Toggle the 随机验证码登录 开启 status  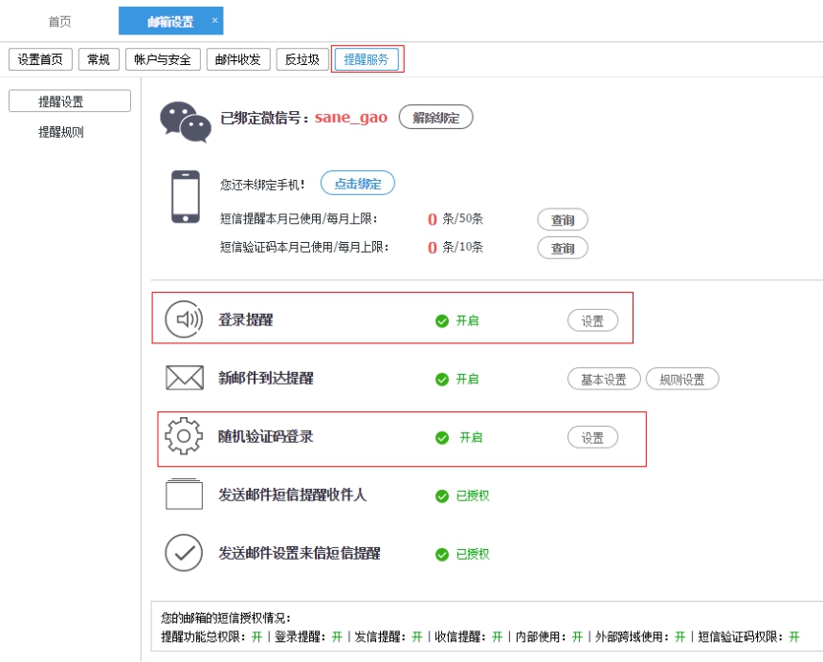coord(459,437)
